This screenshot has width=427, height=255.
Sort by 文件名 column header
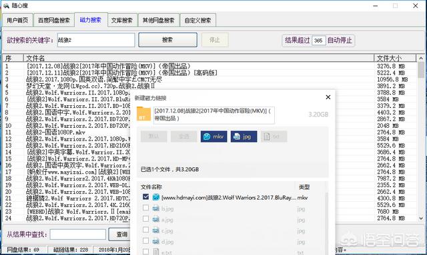(x=199, y=58)
